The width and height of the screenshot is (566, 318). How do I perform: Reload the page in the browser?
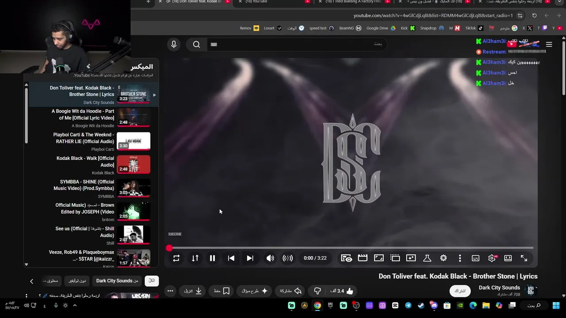point(534,15)
